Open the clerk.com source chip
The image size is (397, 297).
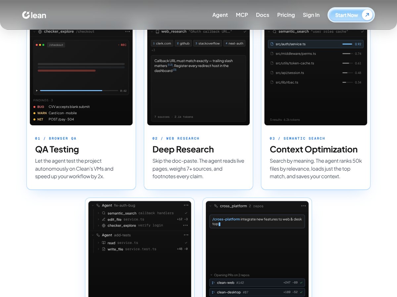click(x=162, y=43)
